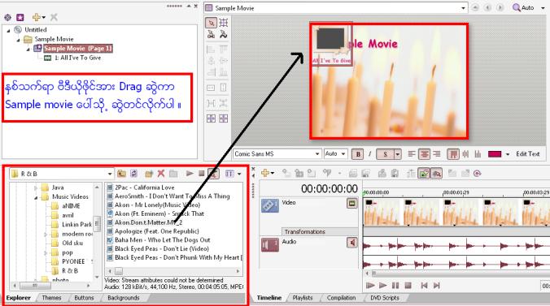Screen dimensions: 550x306
Task: Collapse the Music Videos folder
Action: click(x=36, y=197)
